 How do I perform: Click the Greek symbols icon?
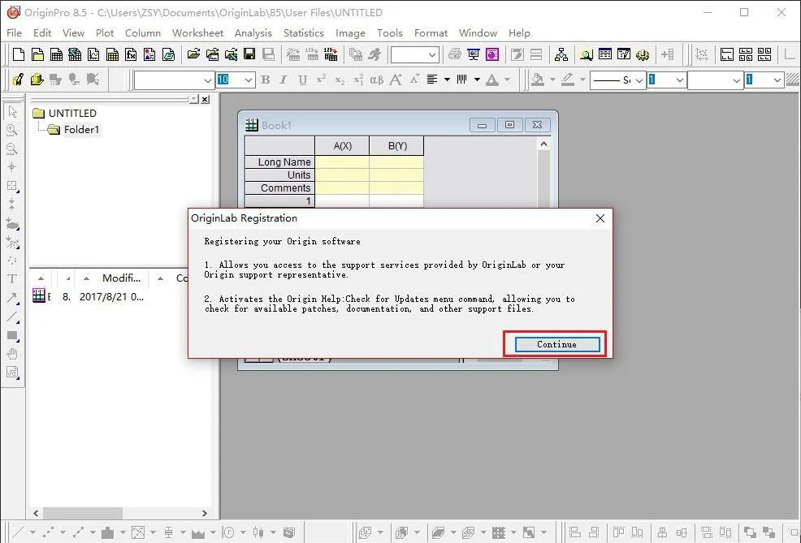click(x=376, y=80)
